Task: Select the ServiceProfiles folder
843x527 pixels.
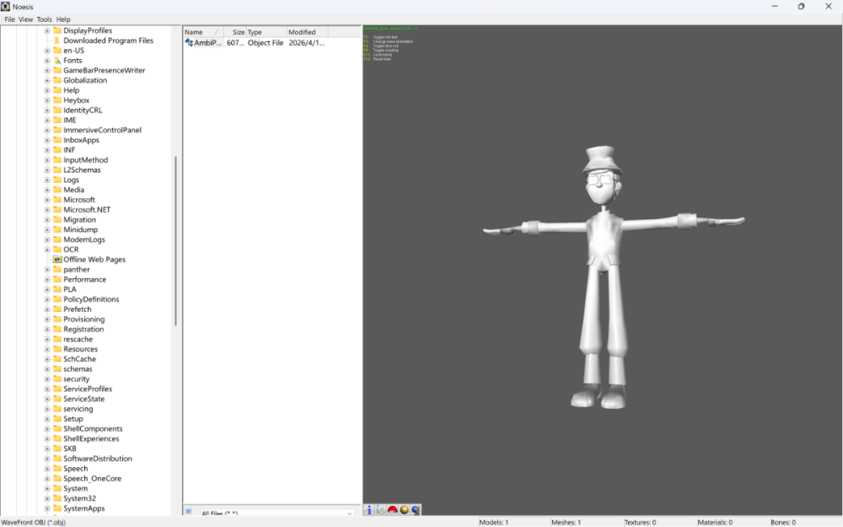Action: (x=88, y=389)
